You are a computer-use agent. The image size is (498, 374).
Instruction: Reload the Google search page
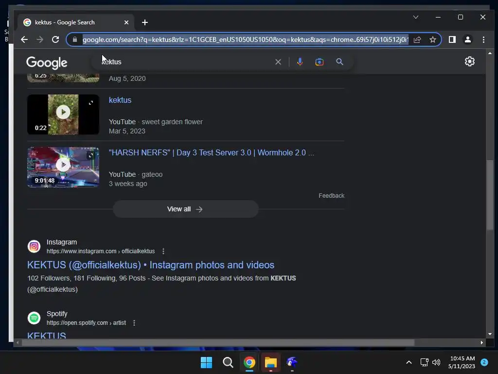tap(55, 40)
